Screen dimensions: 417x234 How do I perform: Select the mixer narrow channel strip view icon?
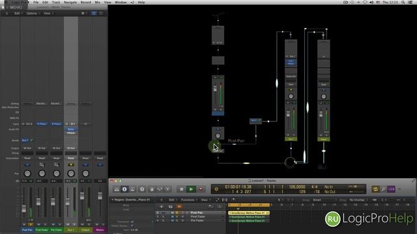coord(94,13)
